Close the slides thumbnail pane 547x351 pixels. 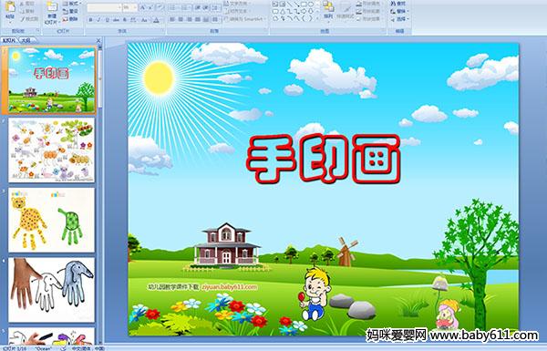click(x=98, y=40)
